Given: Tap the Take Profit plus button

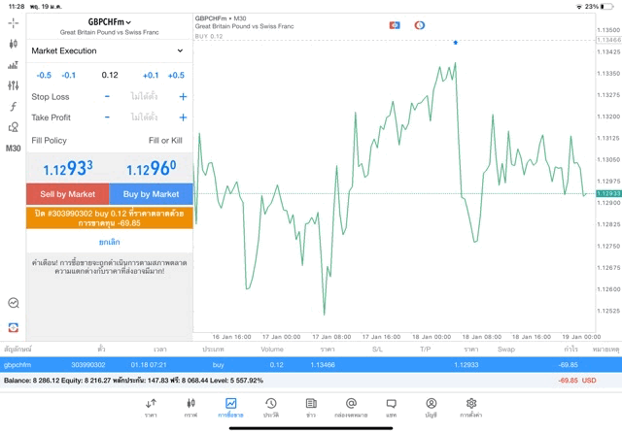Looking at the screenshot, I should tap(183, 117).
